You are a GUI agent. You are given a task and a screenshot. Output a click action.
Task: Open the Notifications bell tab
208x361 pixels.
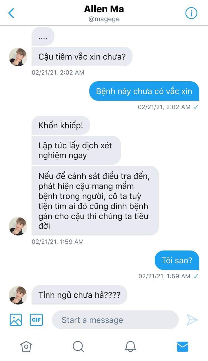130,347
